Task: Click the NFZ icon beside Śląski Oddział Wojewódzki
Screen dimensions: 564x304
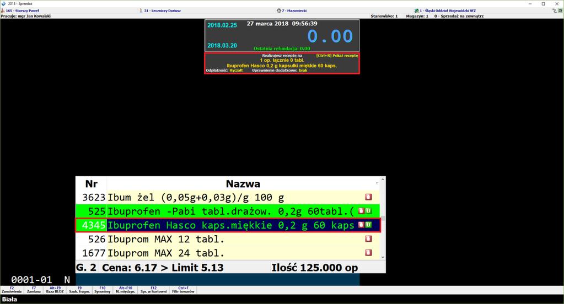Action: (417, 11)
